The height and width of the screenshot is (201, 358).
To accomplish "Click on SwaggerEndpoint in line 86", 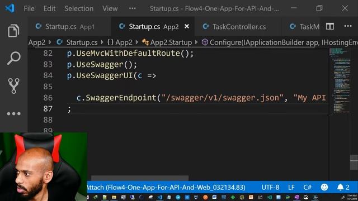I will point(121,98).
